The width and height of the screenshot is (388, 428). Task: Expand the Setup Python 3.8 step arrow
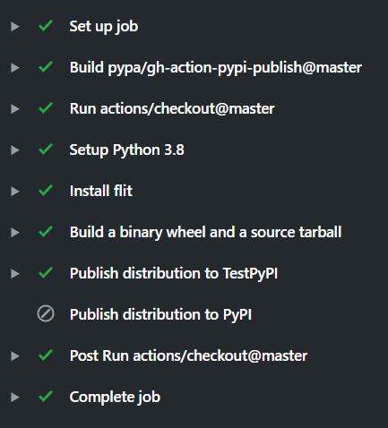pos(15,150)
